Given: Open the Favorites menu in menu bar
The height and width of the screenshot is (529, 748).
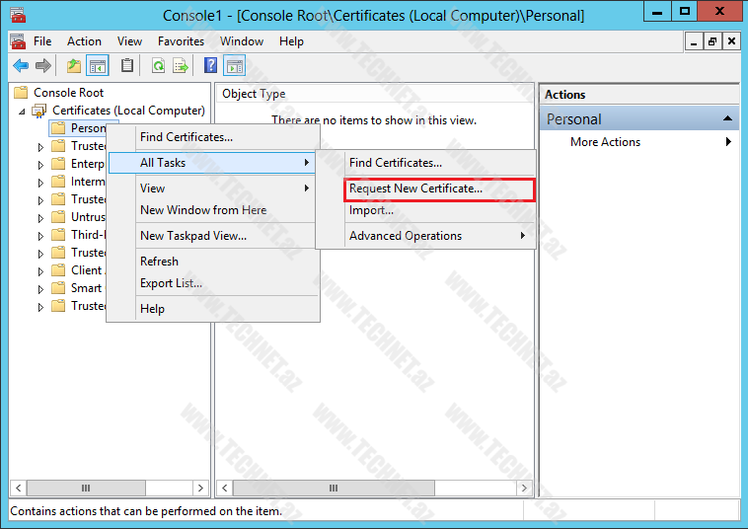Looking at the screenshot, I should point(181,41).
